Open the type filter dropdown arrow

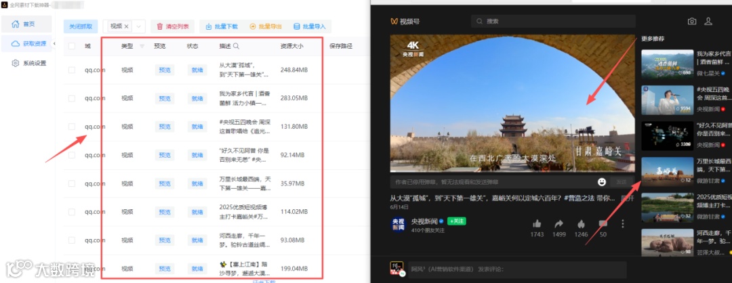click(140, 26)
